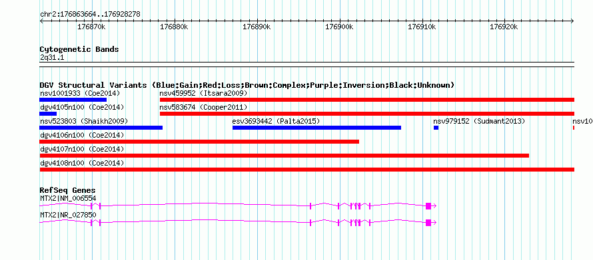The width and height of the screenshot is (593, 260).
Task: Click the 176910k ruler position
Action: pos(422,27)
